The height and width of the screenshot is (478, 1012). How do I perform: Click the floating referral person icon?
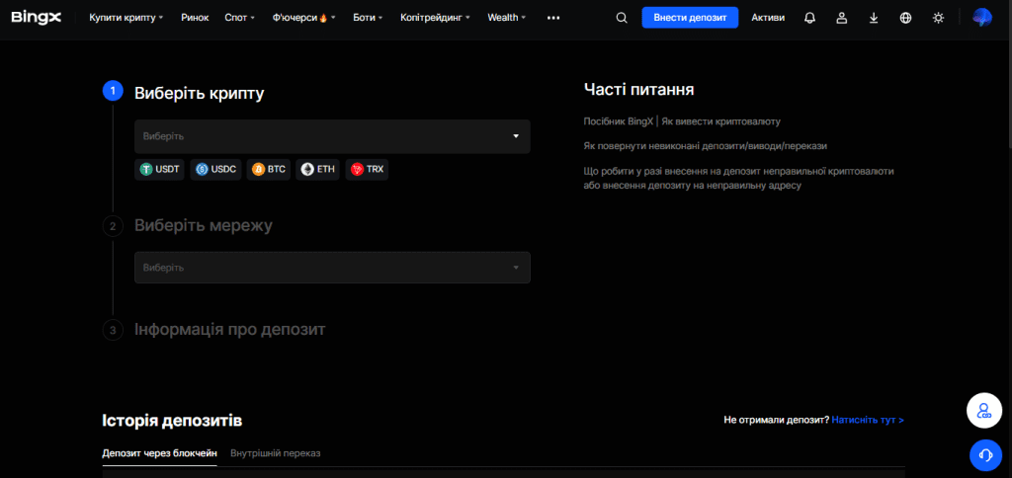pos(983,410)
